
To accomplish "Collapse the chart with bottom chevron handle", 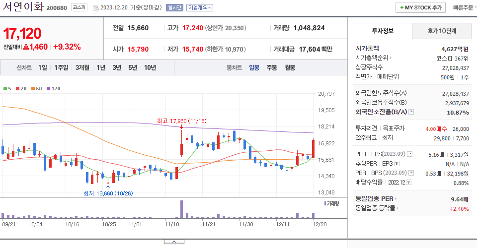I will [174, 242].
